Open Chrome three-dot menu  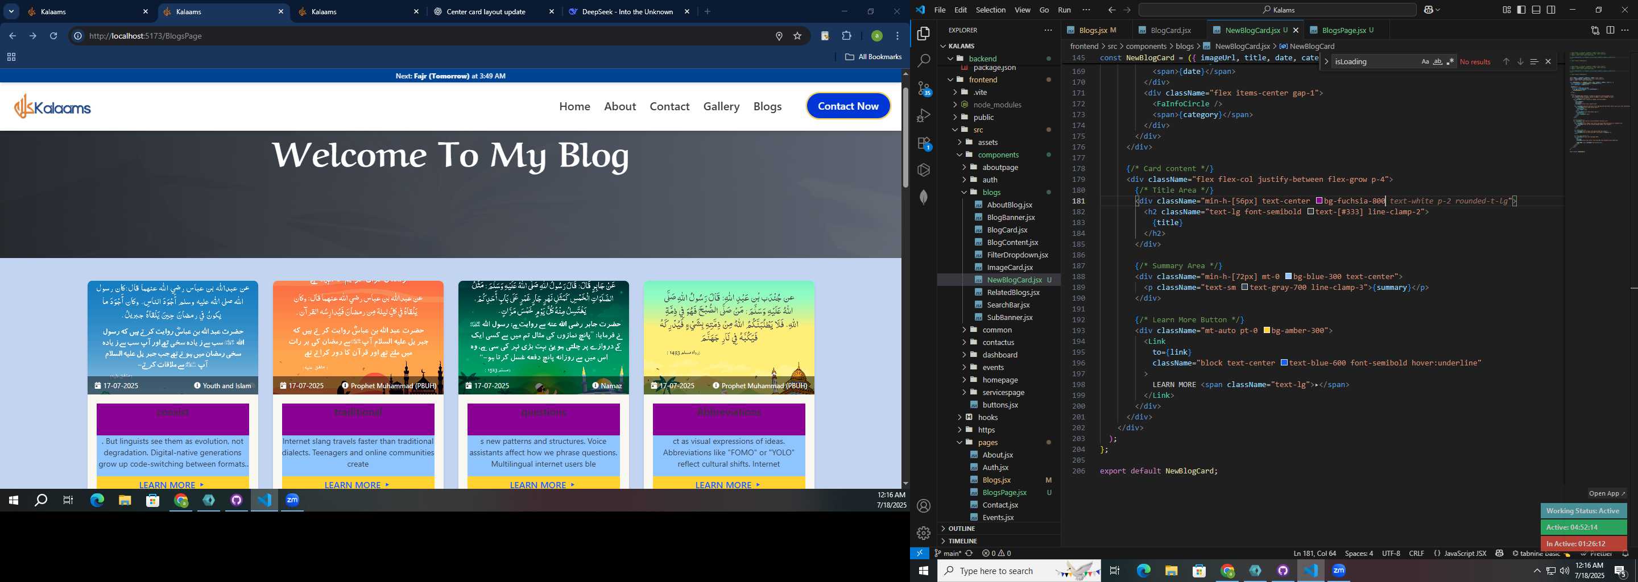(897, 36)
